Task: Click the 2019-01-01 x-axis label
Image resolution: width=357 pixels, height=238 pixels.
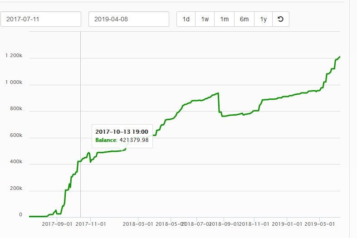Action: pos(287,224)
